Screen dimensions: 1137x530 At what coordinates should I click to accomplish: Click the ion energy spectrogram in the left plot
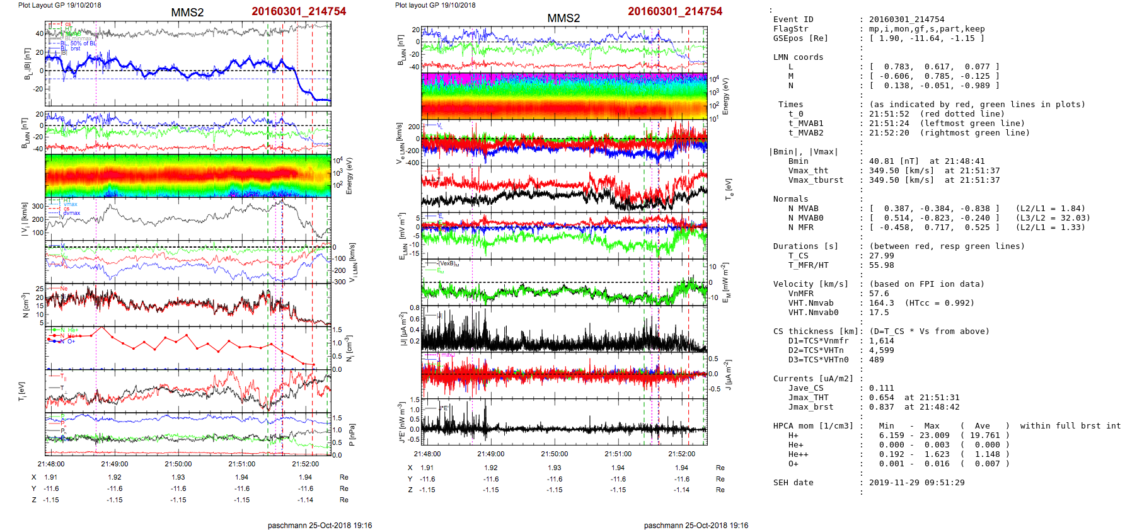pos(188,176)
